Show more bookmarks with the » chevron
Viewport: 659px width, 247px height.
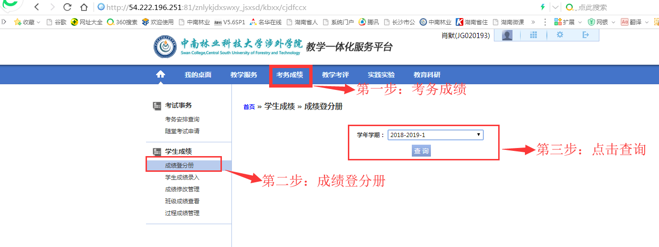pyautogui.click(x=533, y=22)
